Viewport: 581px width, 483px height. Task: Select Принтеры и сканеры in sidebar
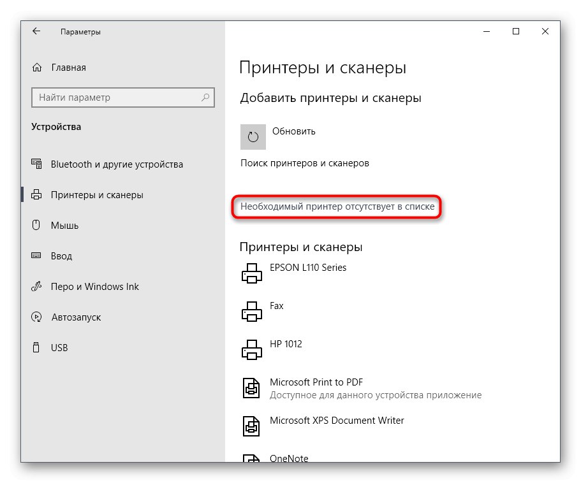[x=97, y=195]
